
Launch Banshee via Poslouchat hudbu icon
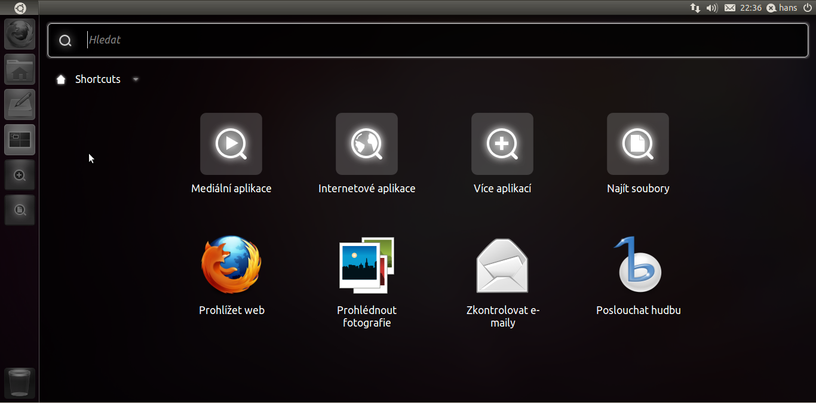[x=638, y=264]
